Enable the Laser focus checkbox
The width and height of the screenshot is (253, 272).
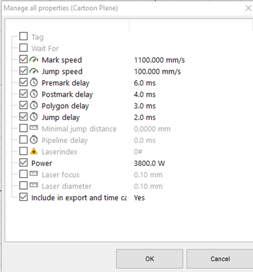pyautogui.click(x=24, y=174)
